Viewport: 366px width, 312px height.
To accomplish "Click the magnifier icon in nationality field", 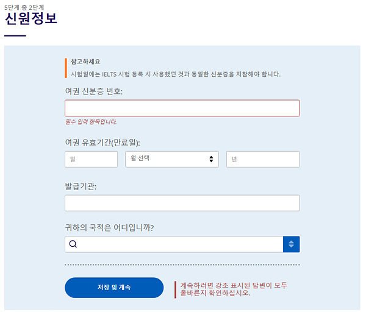I will 73,244.
